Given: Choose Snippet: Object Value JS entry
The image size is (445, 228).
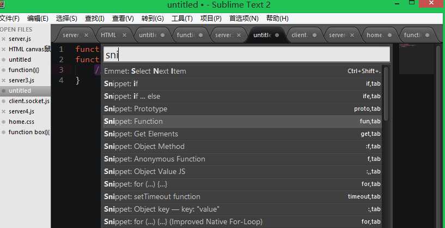Looking at the screenshot, I should click(242, 171).
